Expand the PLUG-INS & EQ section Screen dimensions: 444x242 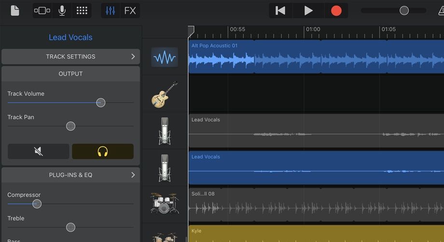tap(70, 175)
